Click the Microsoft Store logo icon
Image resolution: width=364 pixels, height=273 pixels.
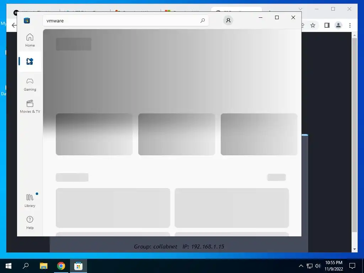pyautogui.click(x=27, y=20)
